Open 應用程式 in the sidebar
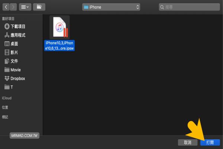This screenshot has width=223, height=149. pyautogui.click(x=18, y=35)
